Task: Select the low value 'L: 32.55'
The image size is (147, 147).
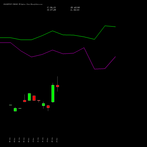Action: pyautogui.click(x=75, y=10)
